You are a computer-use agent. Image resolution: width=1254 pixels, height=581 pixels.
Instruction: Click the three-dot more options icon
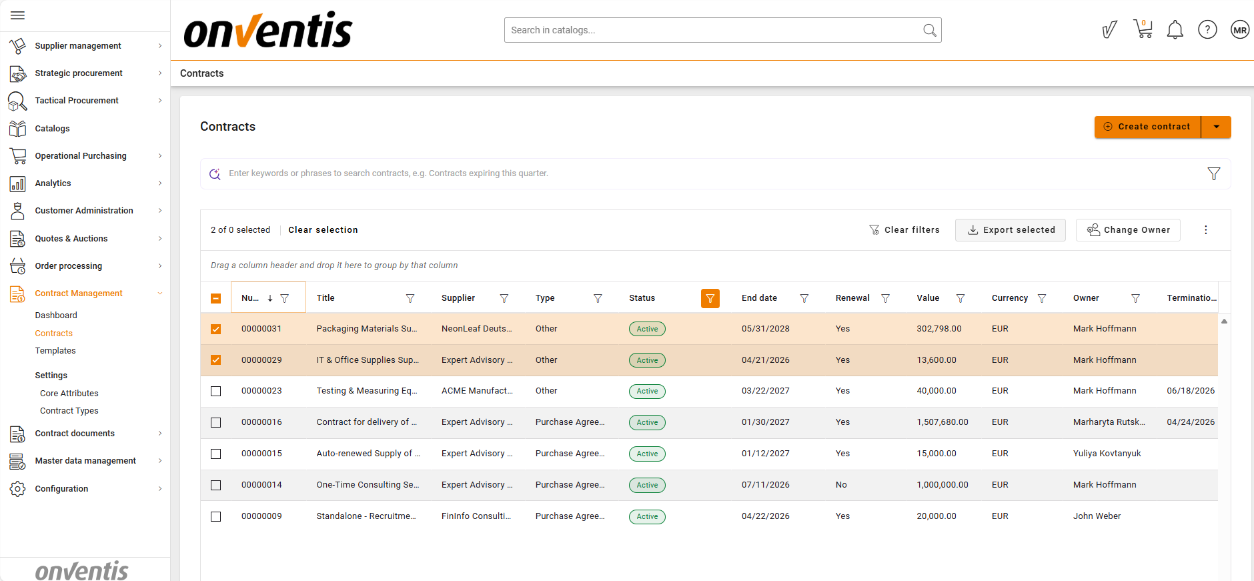[x=1205, y=230]
